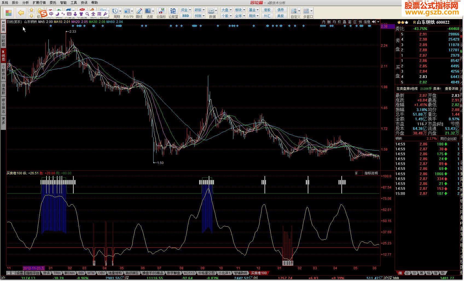Click the colorful home grid icon
The height and width of the screenshot is (281, 464).
tap(8, 13)
